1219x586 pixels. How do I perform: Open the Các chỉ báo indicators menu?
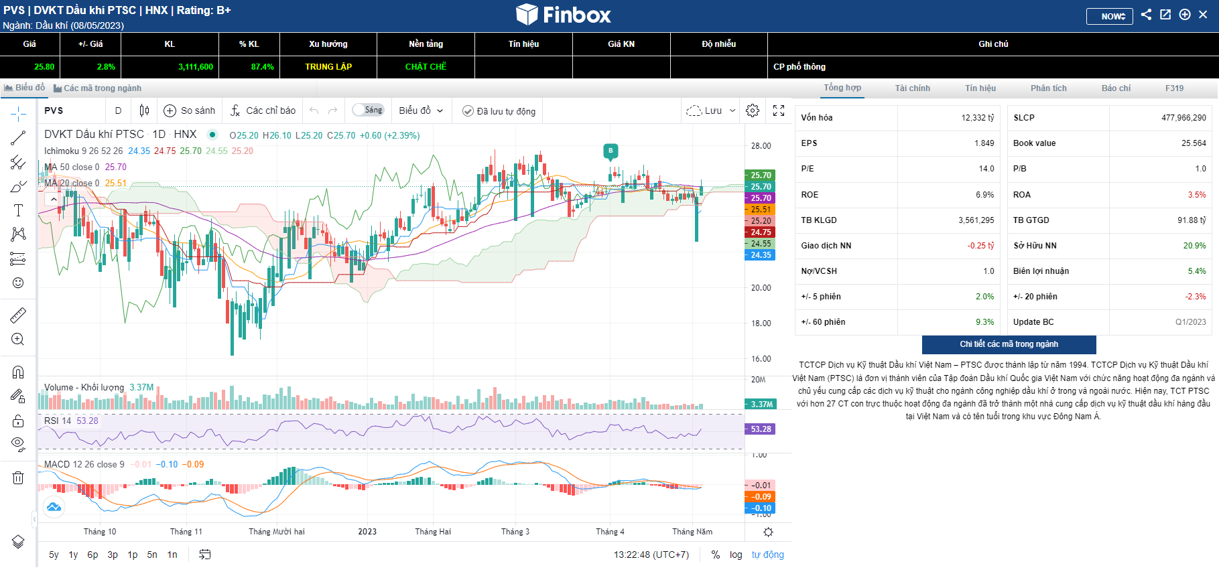point(263,111)
